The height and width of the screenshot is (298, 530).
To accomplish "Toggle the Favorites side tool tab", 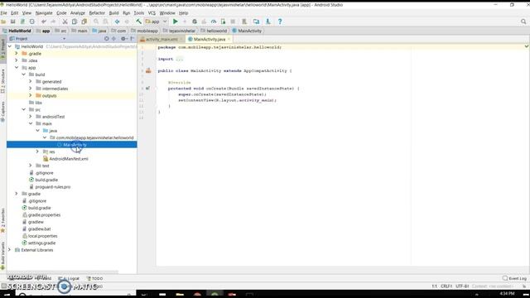I will pyautogui.click(x=3, y=221).
